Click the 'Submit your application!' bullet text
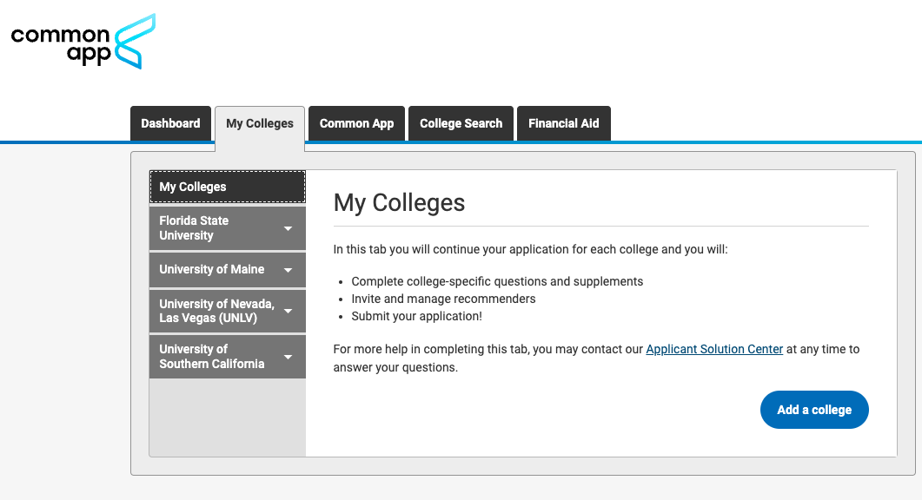The image size is (922, 500). coord(416,316)
